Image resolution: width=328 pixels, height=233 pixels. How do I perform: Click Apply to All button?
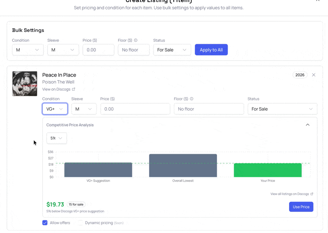[x=211, y=50]
